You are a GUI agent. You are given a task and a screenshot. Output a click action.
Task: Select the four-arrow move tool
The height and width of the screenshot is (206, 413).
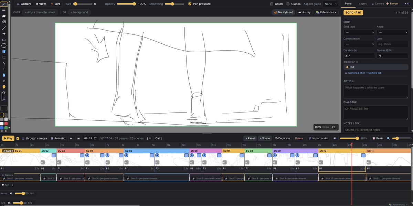tap(4, 81)
